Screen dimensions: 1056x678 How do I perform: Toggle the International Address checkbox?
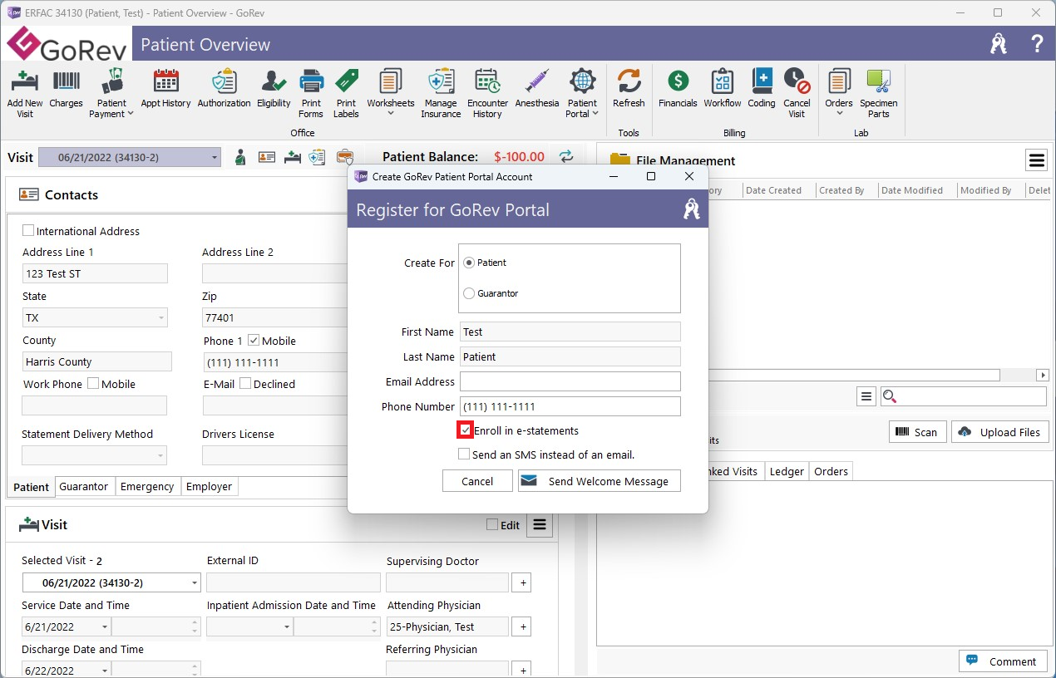tap(28, 231)
